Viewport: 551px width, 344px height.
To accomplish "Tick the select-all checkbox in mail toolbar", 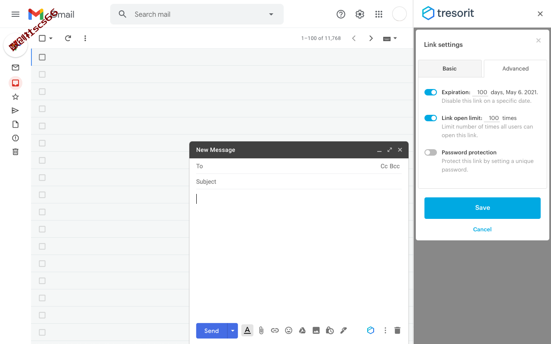I will coord(42,38).
